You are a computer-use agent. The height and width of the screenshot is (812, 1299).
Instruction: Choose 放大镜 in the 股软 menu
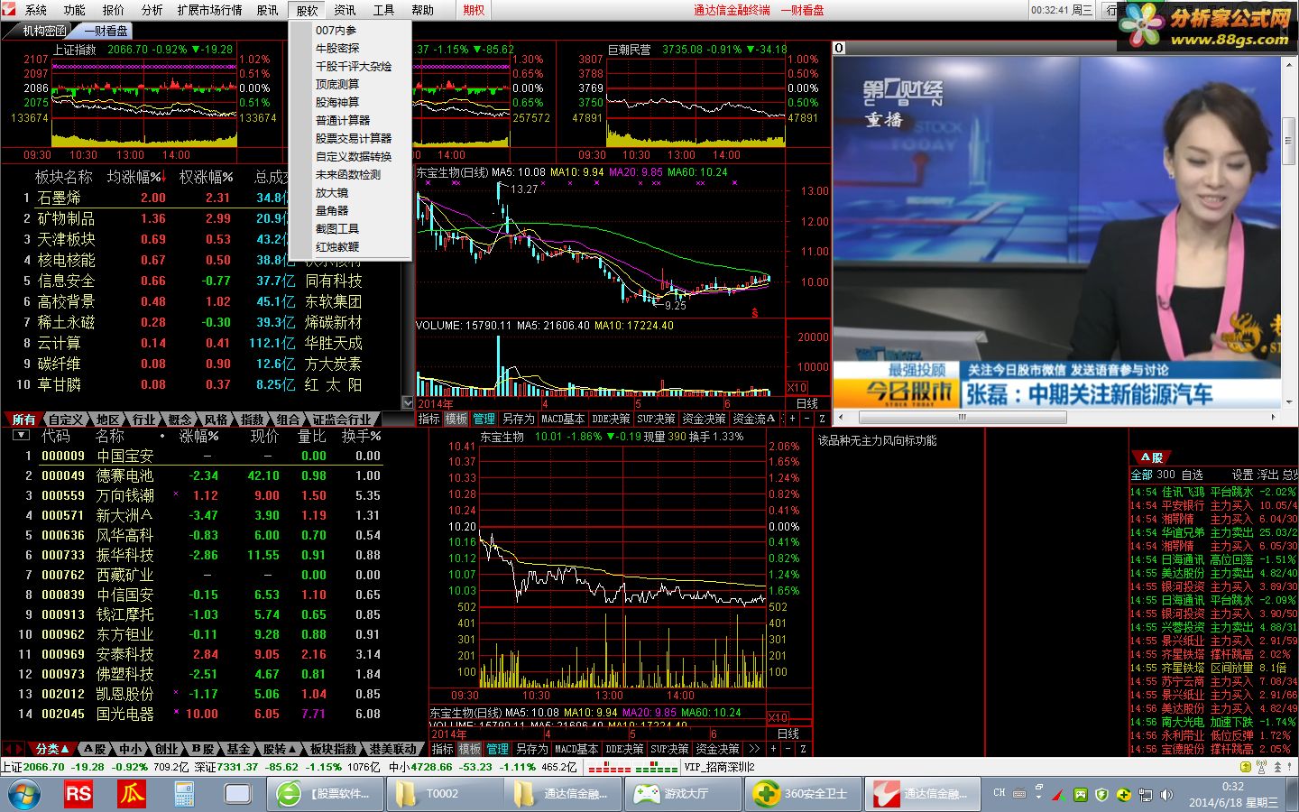coord(332,193)
